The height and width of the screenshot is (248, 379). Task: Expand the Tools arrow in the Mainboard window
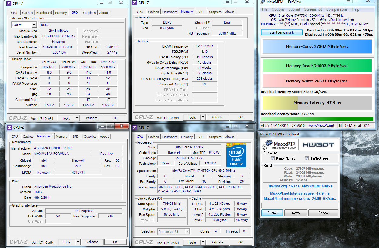(x=78, y=242)
